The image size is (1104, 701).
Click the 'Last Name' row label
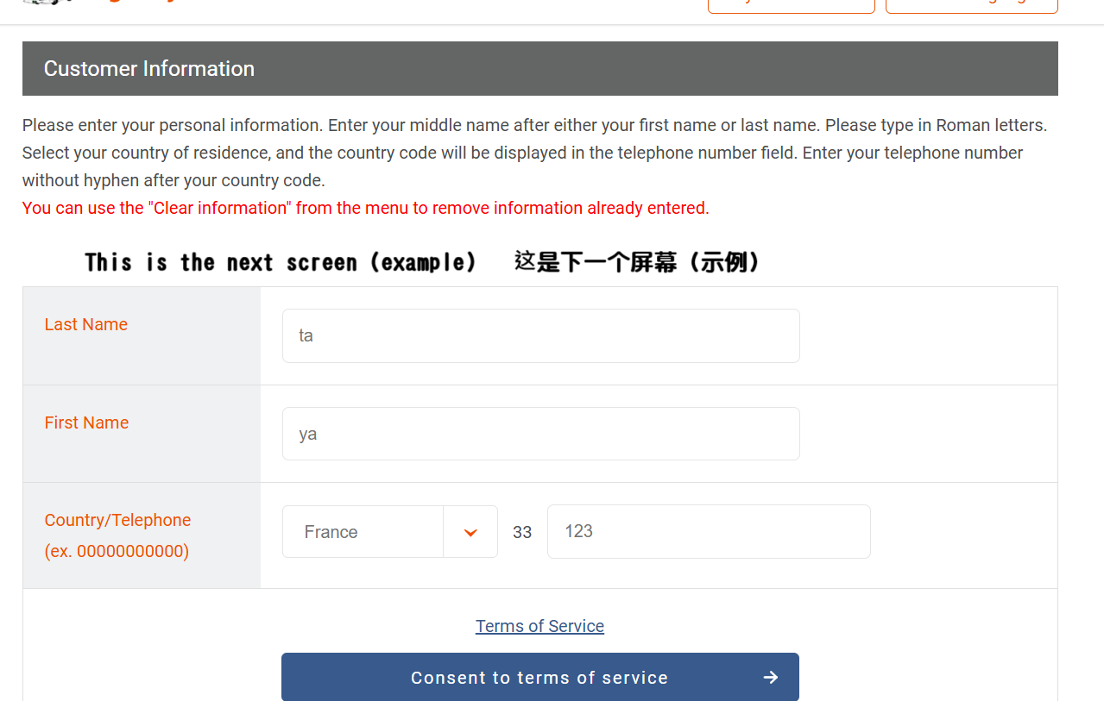coord(85,324)
